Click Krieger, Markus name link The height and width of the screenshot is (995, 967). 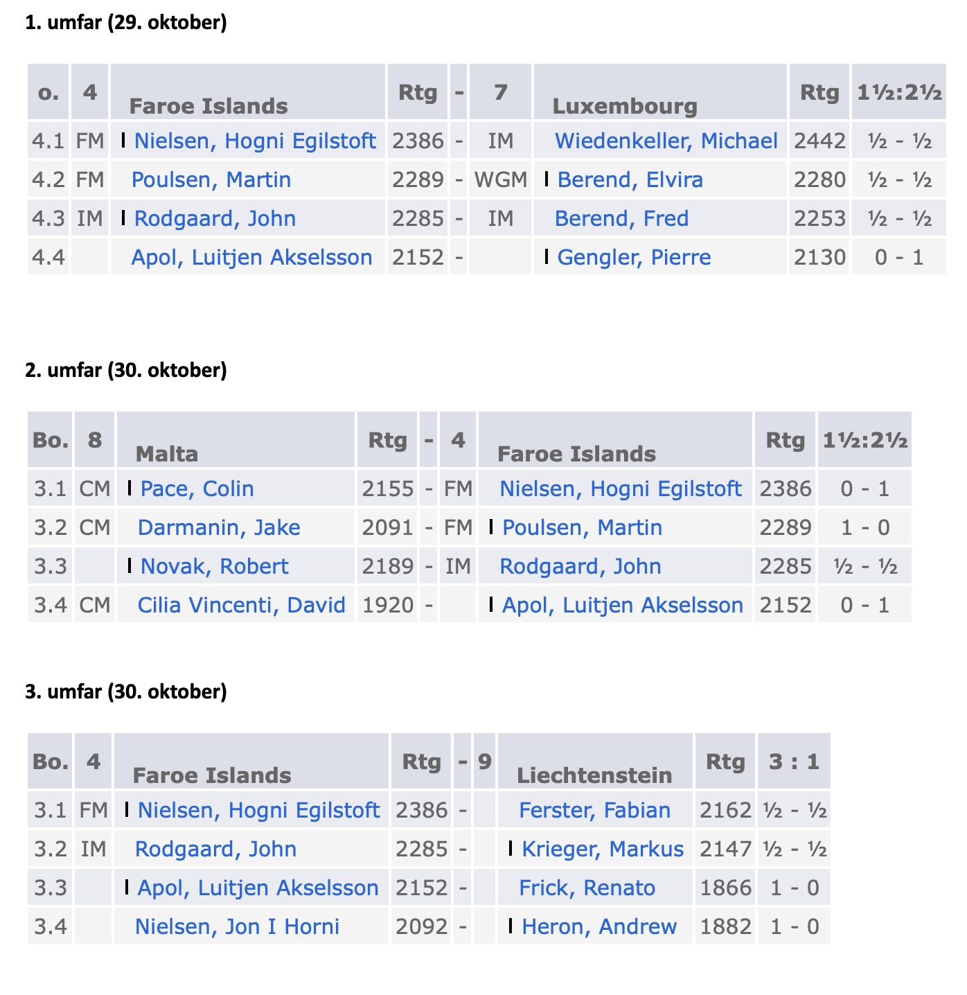pyautogui.click(x=603, y=849)
